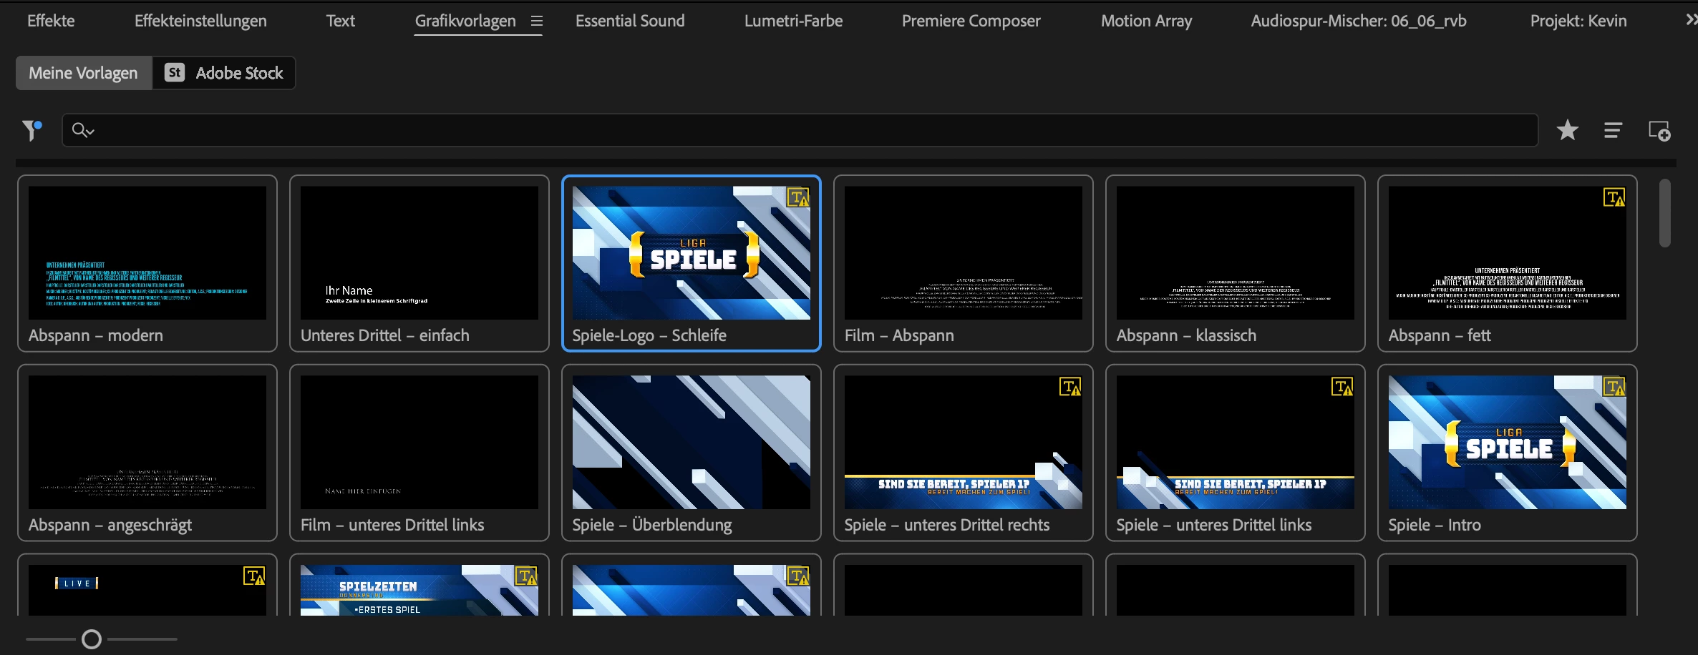Open the Motion Array tab
Viewport: 1698px width, 655px height.
tap(1147, 21)
